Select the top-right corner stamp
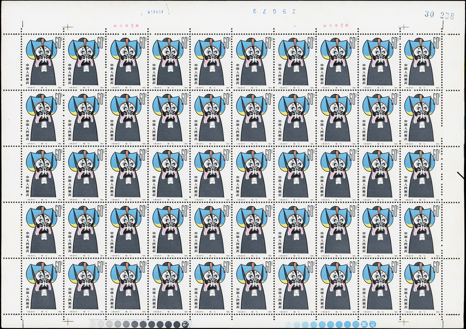 click(420, 62)
